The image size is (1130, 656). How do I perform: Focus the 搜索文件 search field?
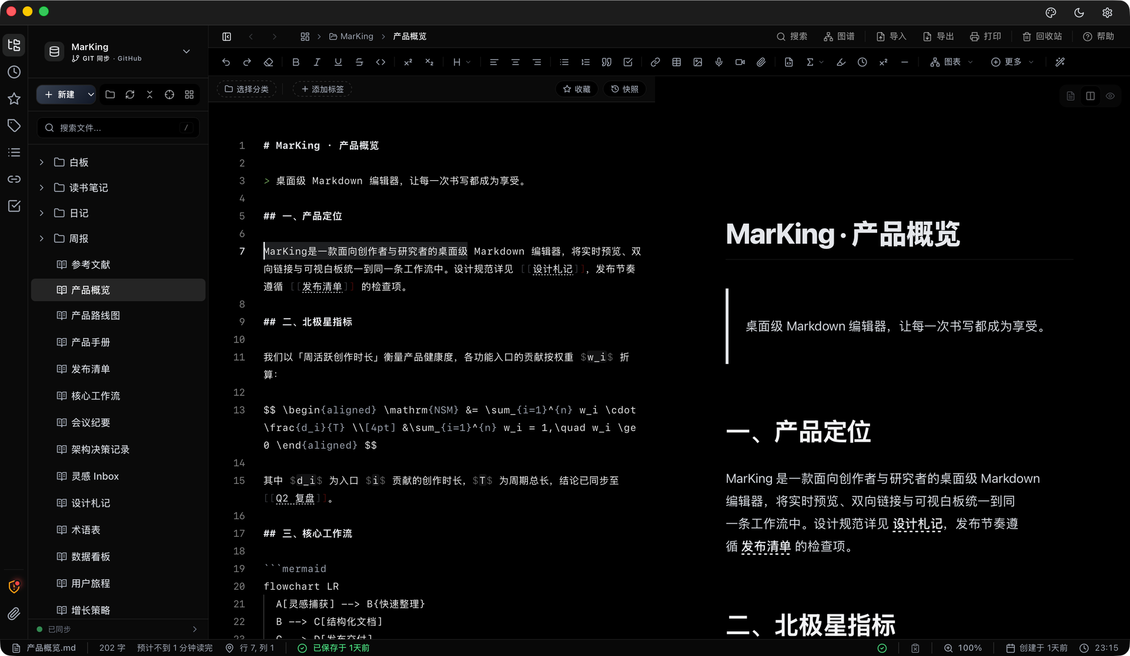click(x=118, y=127)
